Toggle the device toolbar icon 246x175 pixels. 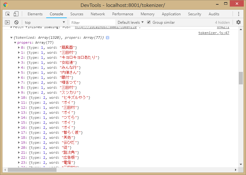[16, 14]
